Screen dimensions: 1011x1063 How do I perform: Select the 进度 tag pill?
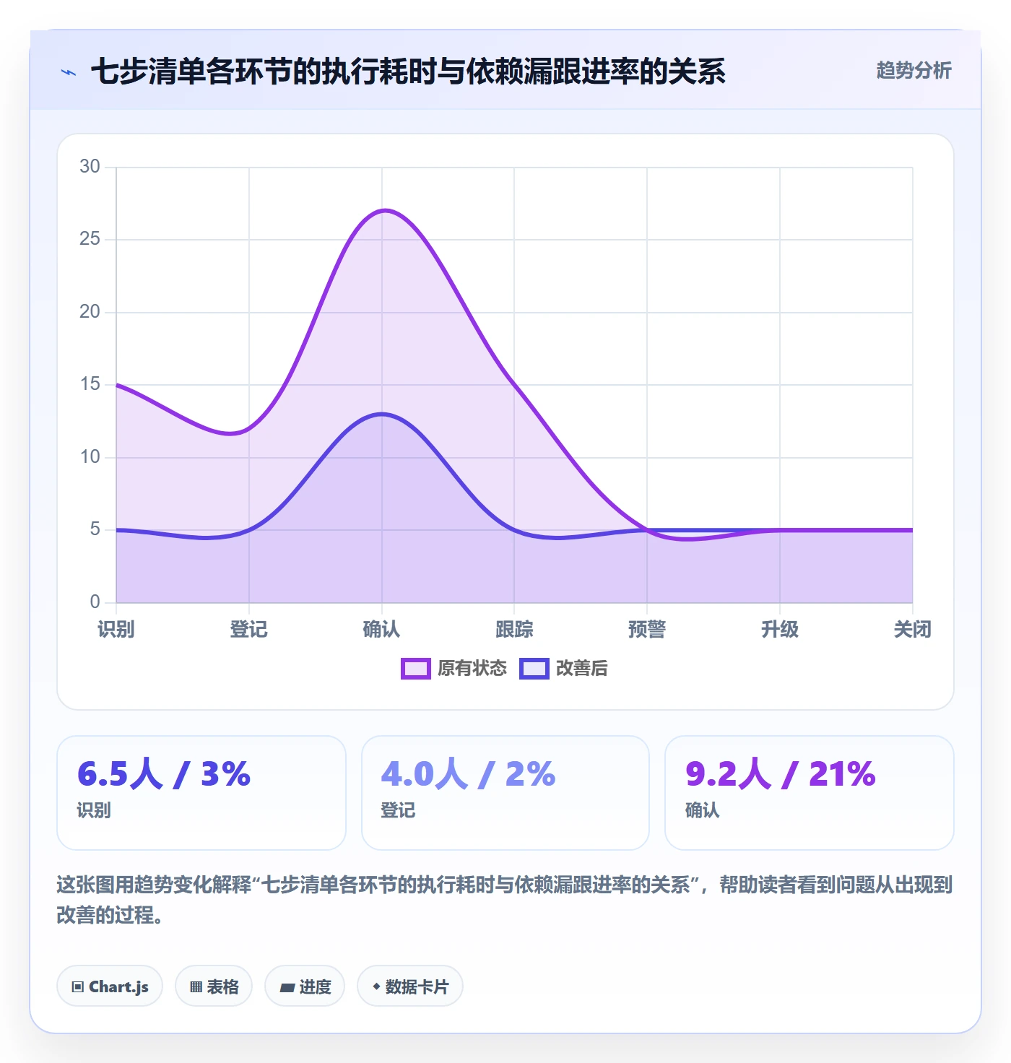tap(305, 986)
